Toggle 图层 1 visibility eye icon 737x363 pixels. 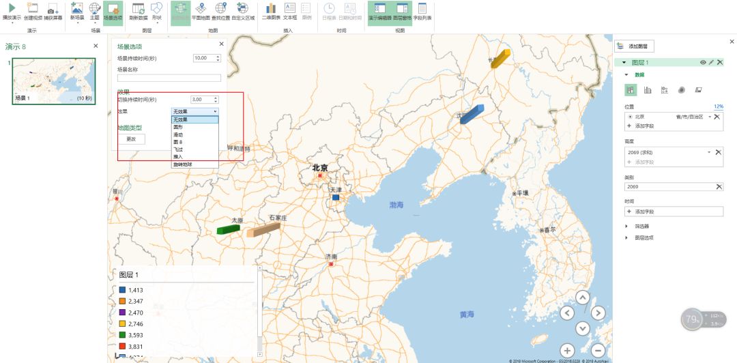click(703, 62)
